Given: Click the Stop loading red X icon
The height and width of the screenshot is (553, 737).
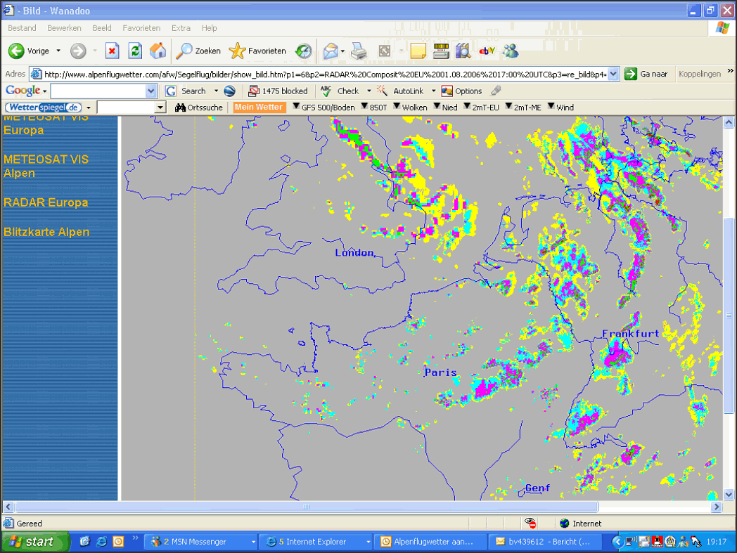Looking at the screenshot, I should click(x=112, y=51).
